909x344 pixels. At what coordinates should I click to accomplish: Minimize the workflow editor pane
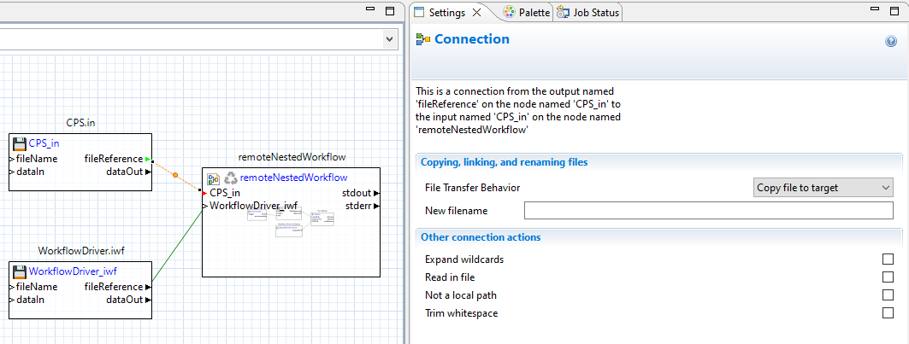point(372,10)
